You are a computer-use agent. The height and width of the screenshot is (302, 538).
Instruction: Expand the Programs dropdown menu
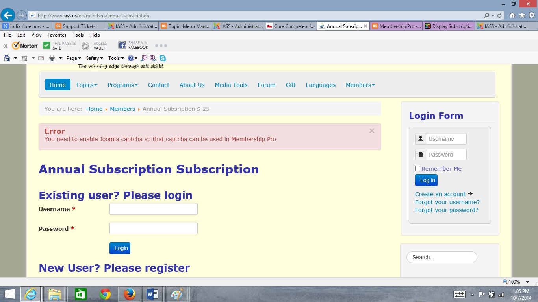point(122,85)
